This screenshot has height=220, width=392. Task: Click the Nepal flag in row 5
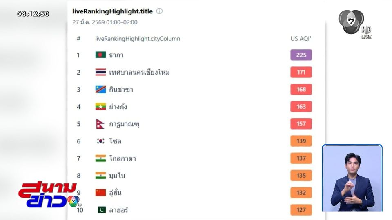[100, 124]
